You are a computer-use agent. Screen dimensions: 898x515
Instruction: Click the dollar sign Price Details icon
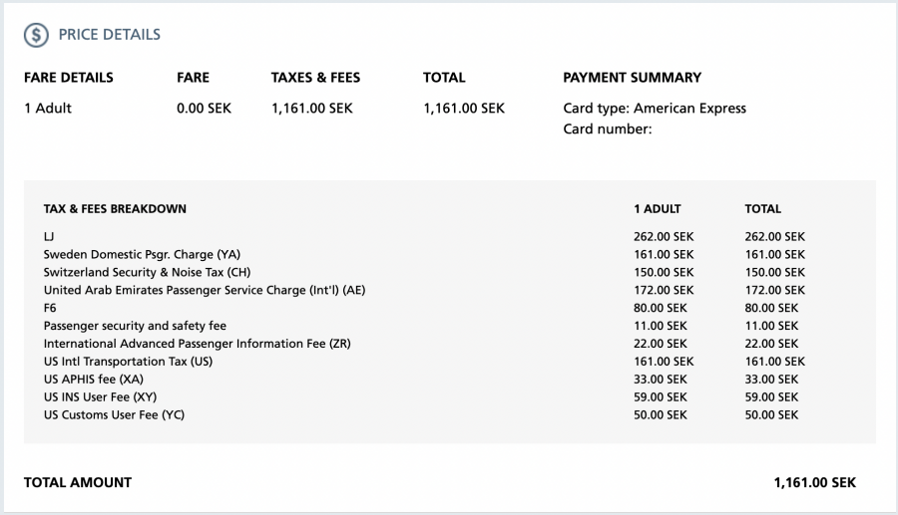pyautogui.click(x=36, y=35)
